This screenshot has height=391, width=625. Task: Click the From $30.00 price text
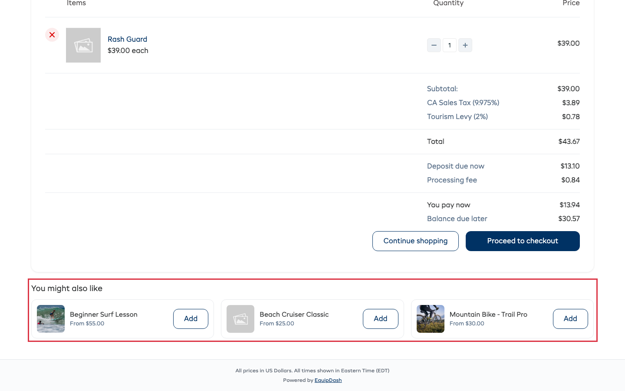click(x=467, y=324)
